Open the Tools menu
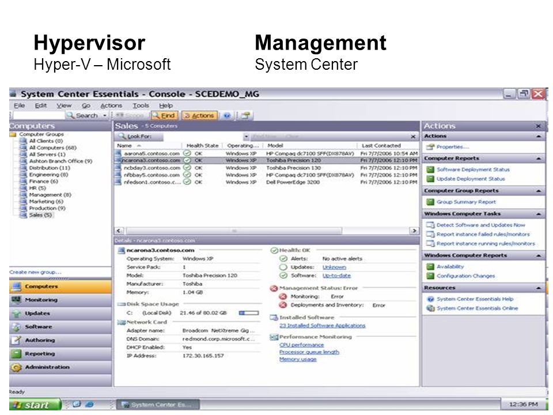This screenshot has width=553, height=415. [x=141, y=105]
